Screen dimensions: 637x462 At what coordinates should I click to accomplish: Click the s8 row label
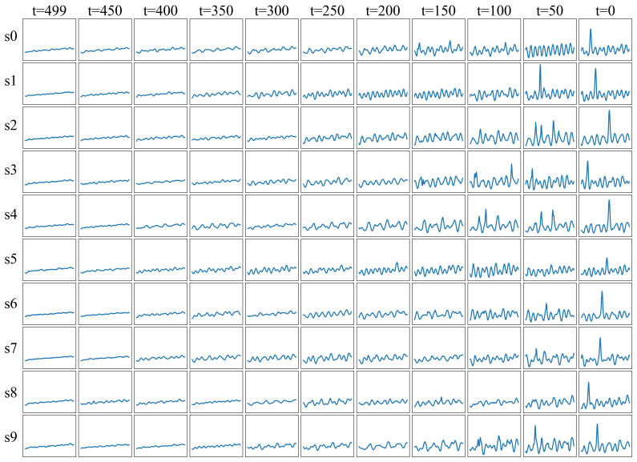coord(11,392)
